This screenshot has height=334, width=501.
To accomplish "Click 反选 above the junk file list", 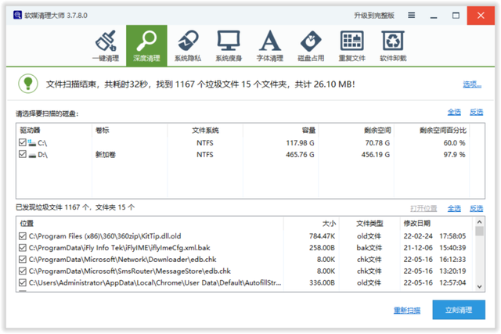I will point(476,209).
